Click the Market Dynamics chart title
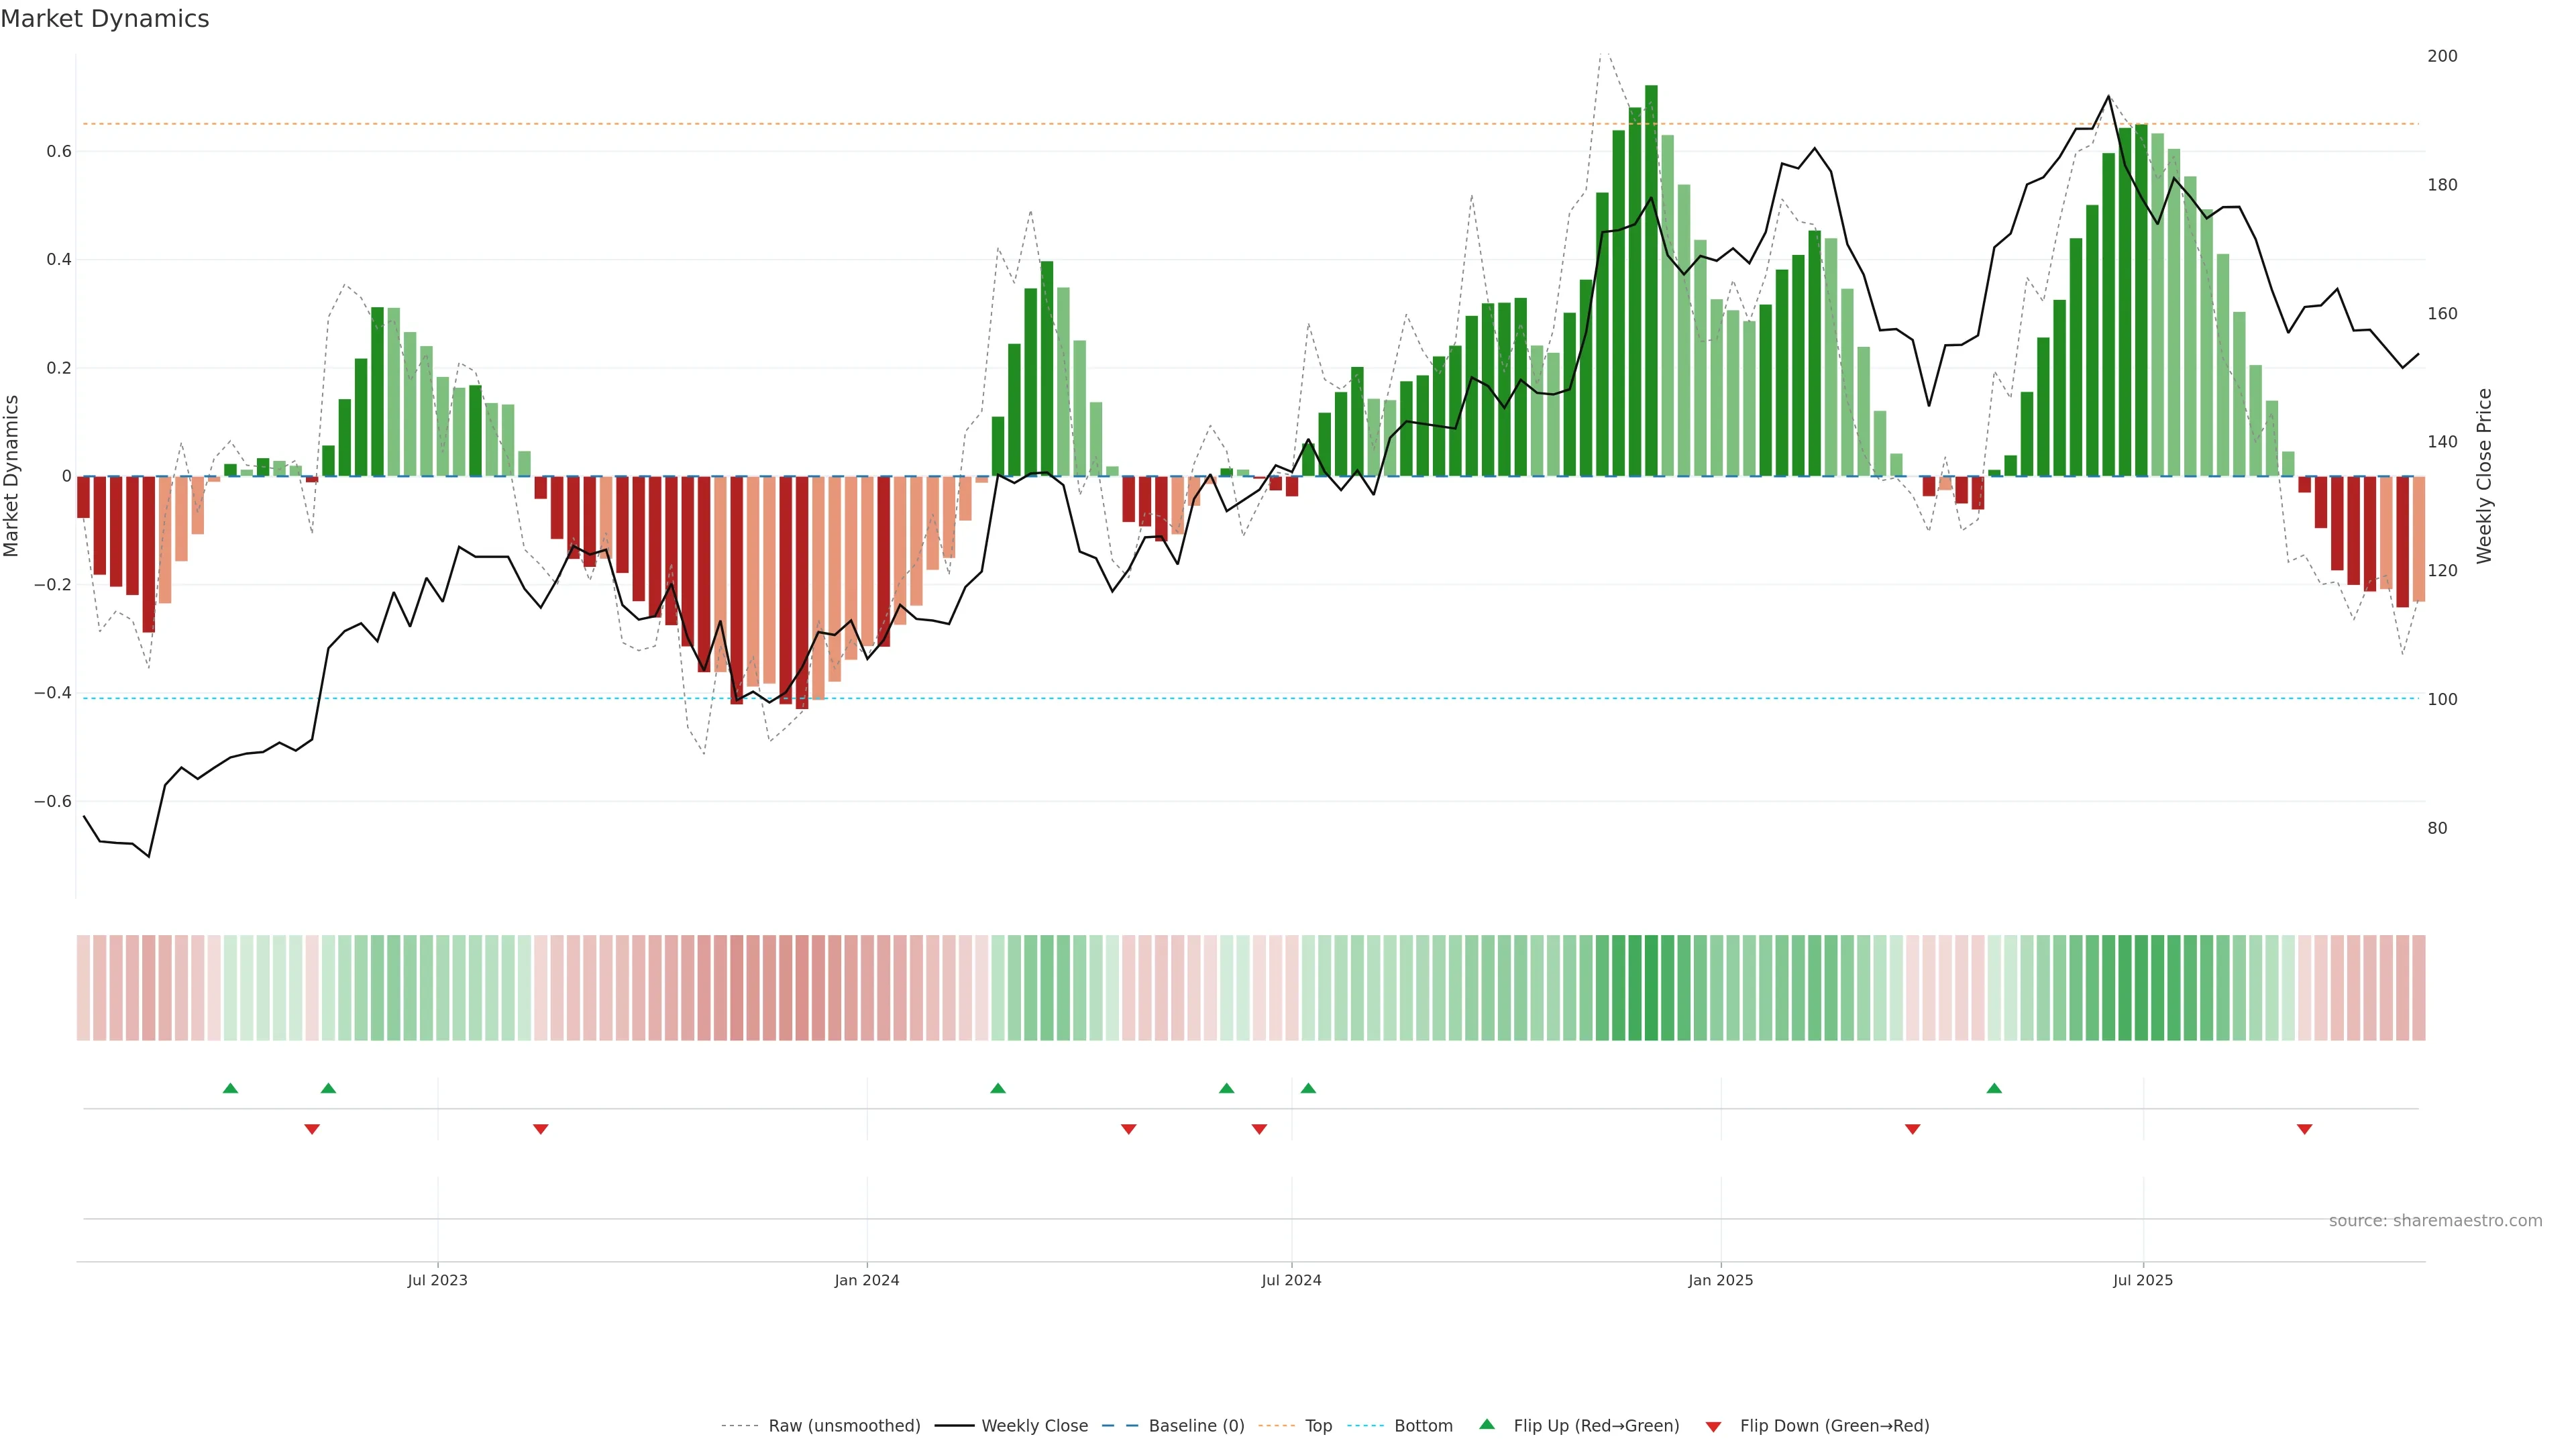The width and height of the screenshot is (2576, 1449). tap(105, 19)
